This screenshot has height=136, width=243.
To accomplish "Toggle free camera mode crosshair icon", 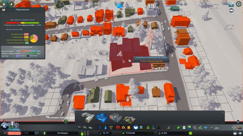I will pos(234,128).
